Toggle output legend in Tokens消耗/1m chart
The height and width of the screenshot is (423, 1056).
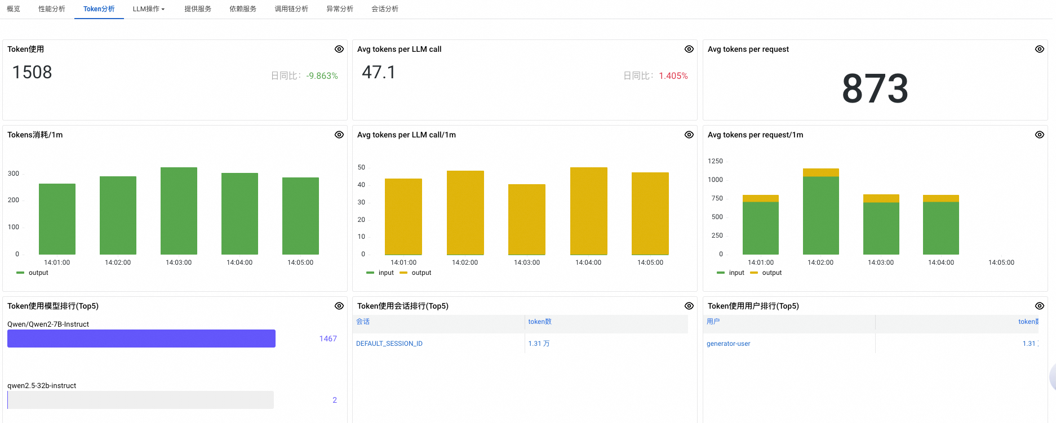pos(38,273)
